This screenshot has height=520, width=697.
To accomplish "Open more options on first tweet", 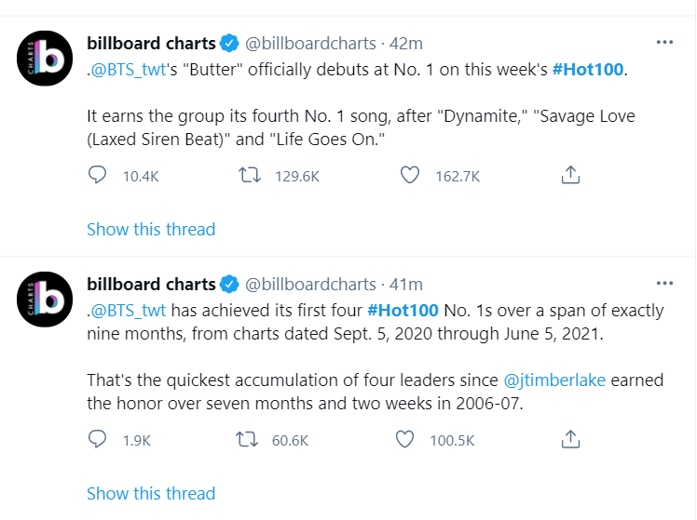I will click(x=664, y=42).
